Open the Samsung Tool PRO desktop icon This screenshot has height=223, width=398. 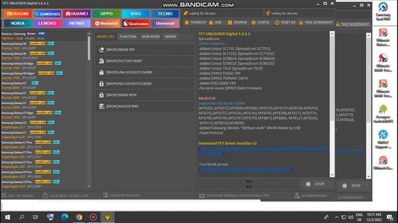click(x=383, y=12)
